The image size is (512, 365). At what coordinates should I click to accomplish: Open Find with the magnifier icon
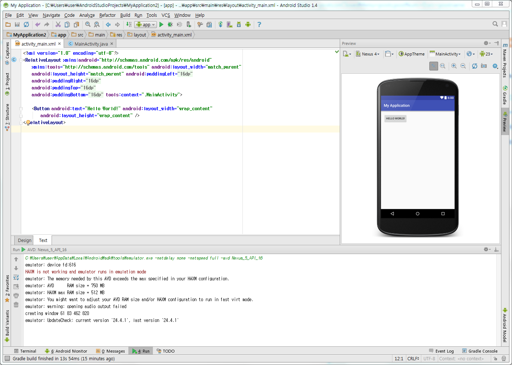click(88, 24)
